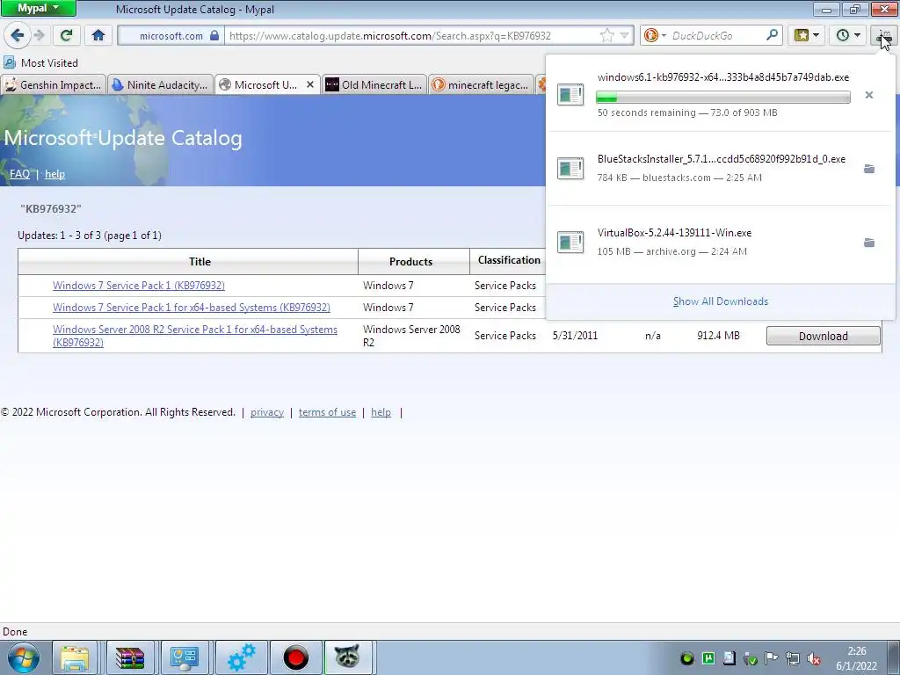Reload the current page
Image resolution: width=900 pixels, height=675 pixels.
[x=66, y=35]
